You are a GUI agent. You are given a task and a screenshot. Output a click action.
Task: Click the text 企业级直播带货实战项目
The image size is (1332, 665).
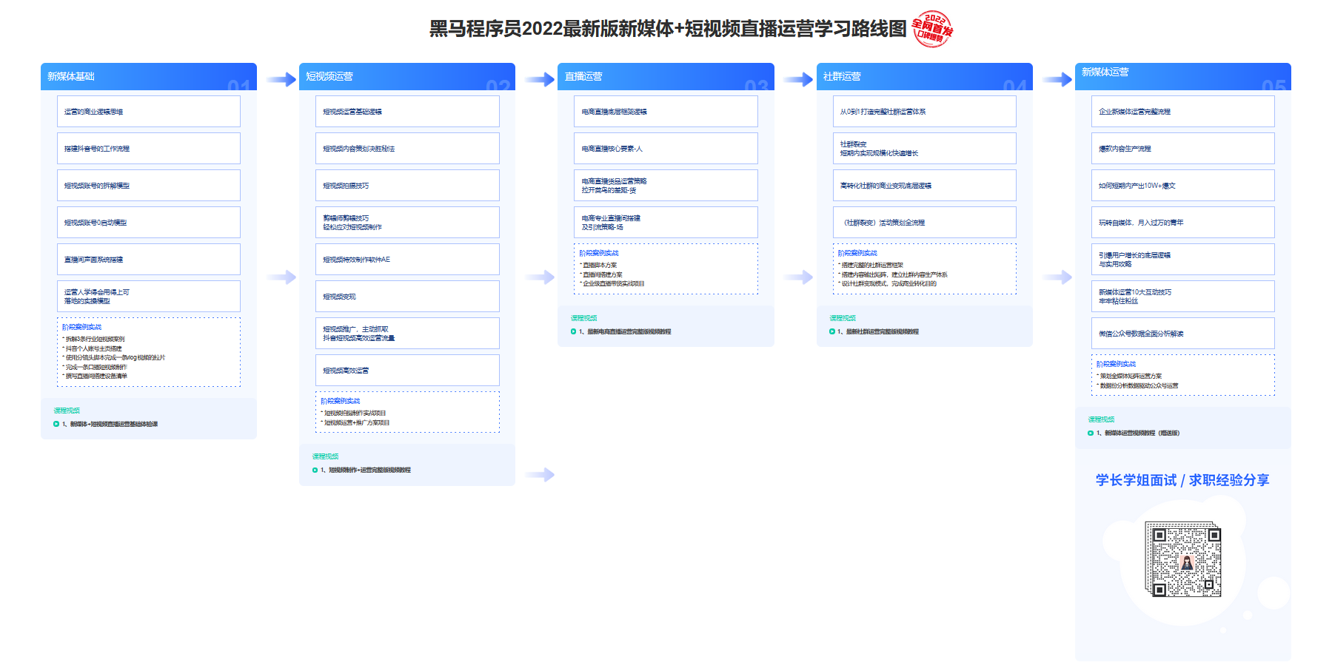614,283
